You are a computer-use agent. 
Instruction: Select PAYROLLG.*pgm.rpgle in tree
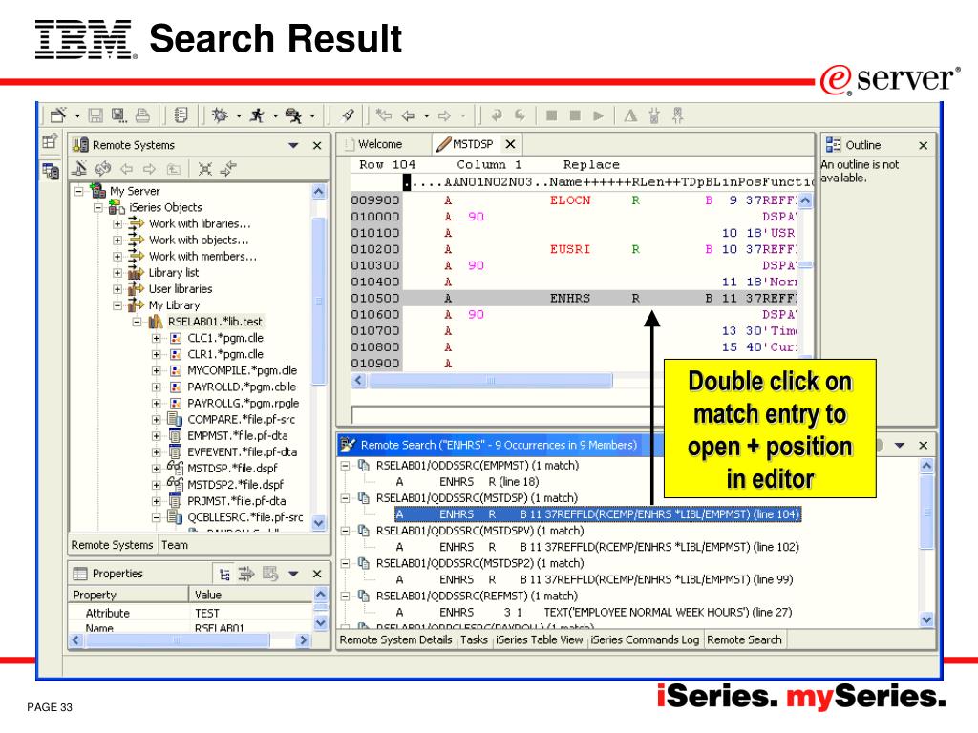click(244, 404)
